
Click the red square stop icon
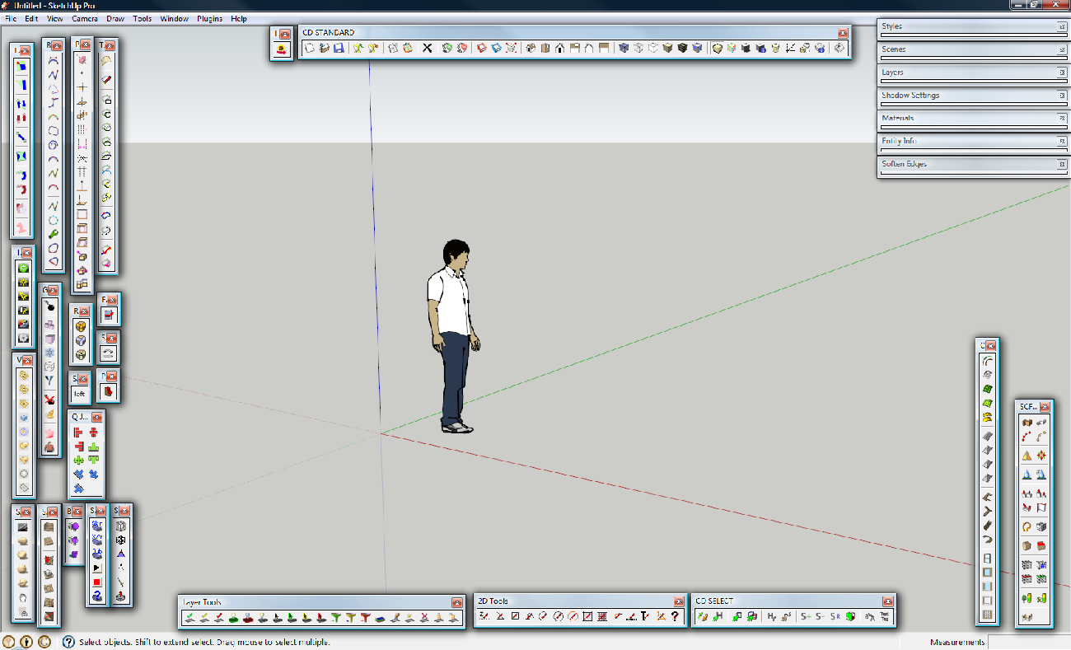(96, 582)
